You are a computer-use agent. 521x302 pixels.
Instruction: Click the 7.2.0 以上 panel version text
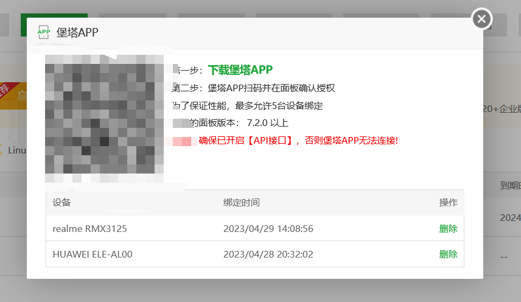click(267, 123)
